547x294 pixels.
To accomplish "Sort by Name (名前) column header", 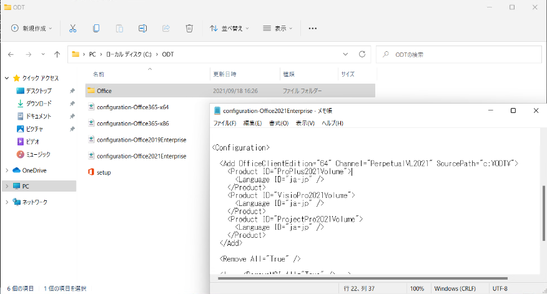I will (x=99, y=74).
